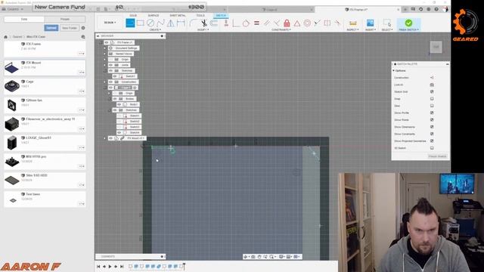Select the Mirror sketch tool

click(170, 23)
